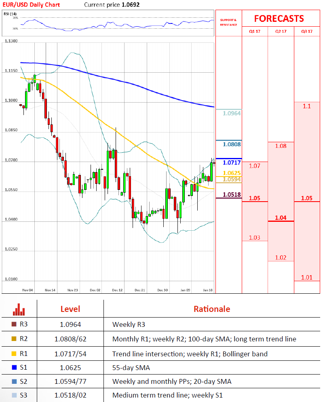Click the Medium term trend line rationale
The image size is (323, 402).
click(x=167, y=396)
